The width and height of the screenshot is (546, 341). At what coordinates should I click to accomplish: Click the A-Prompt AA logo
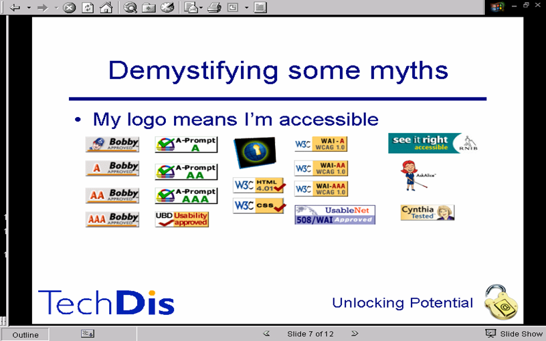[186, 172]
